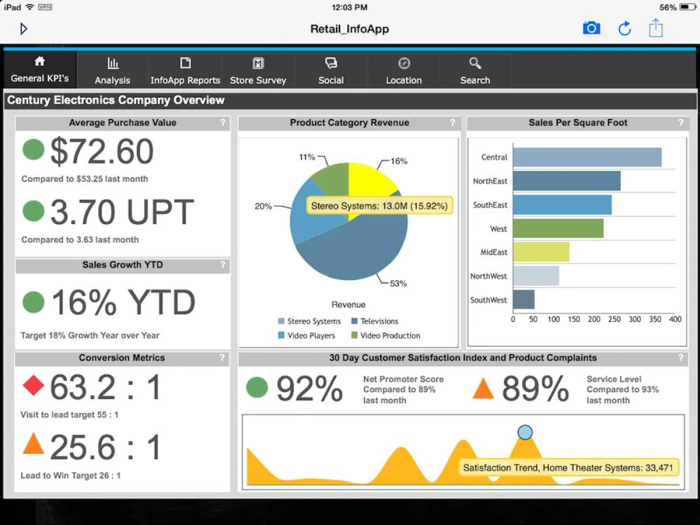700x525 pixels.
Task: Refresh the dashboard with the reload icon
Action: [x=624, y=27]
